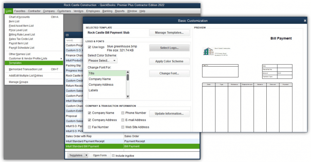Select Company Name in font list
The height and width of the screenshot is (162, 311).
(107, 79)
